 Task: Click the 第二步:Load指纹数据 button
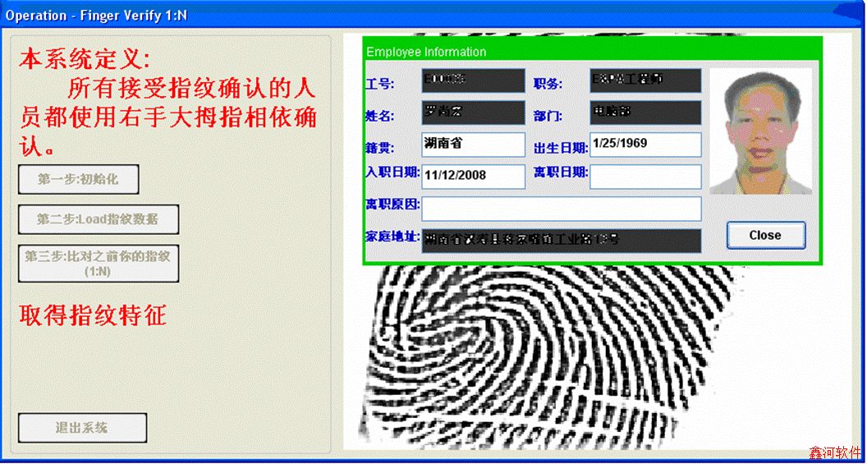click(99, 219)
